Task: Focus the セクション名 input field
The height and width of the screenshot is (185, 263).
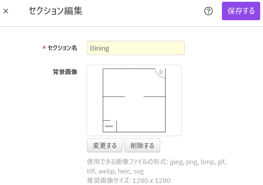Action: pos(136,48)
